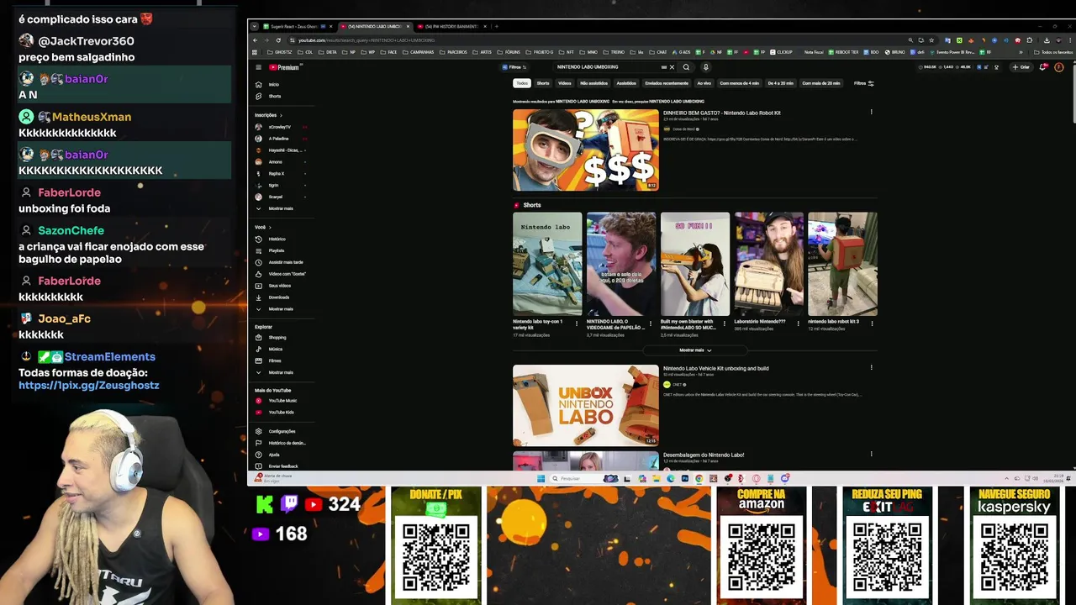Bookmark this page with star icon
This screenshot has height=605, width=1076.
pyautogui.click(x=931, y=40)
